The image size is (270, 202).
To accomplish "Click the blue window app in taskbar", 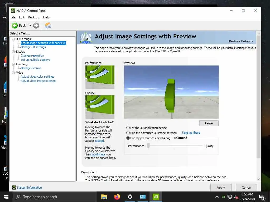I will tap(143, 197).
